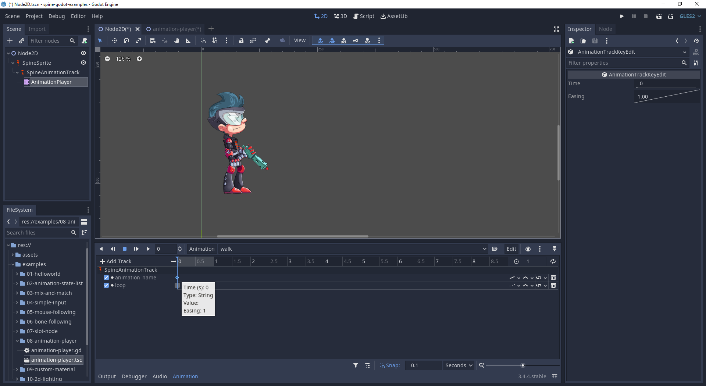706x386 pixels.
Task: Open the Seconds time unit dropdown
Action: click(459, 365)
